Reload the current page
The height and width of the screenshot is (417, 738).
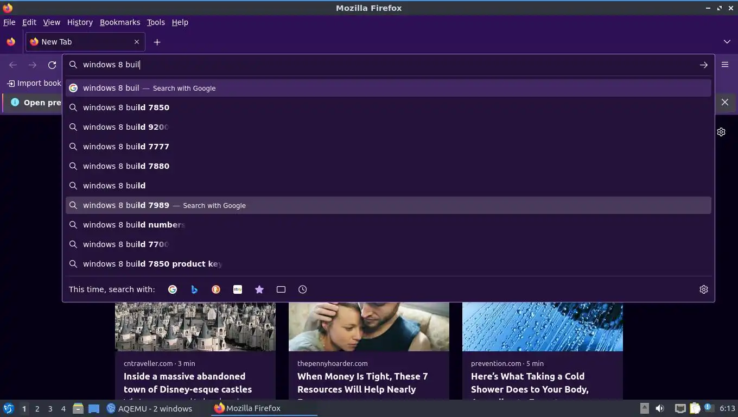[x=52, y=65]
